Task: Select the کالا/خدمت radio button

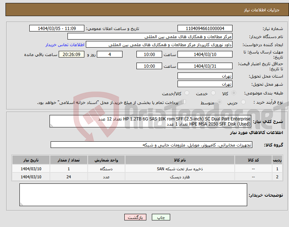Action: 187,93
